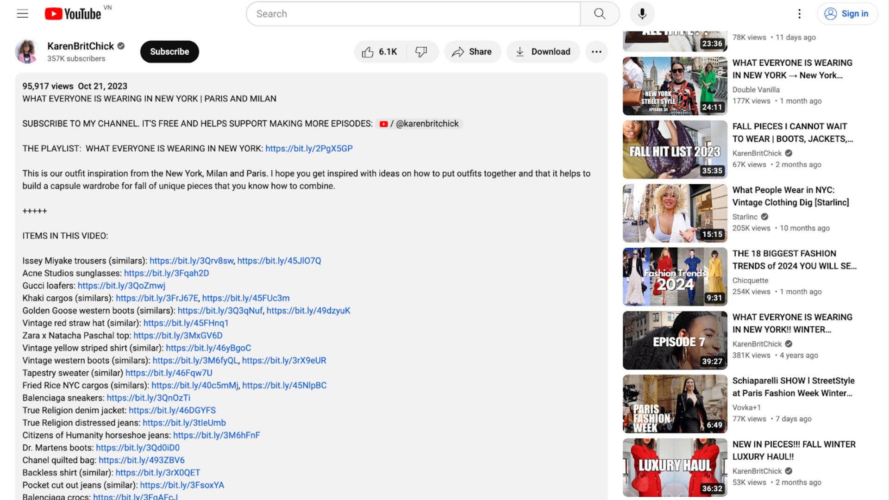Open Balenciaga sneakers link
The image size is (889, 500).
[148, 398]
